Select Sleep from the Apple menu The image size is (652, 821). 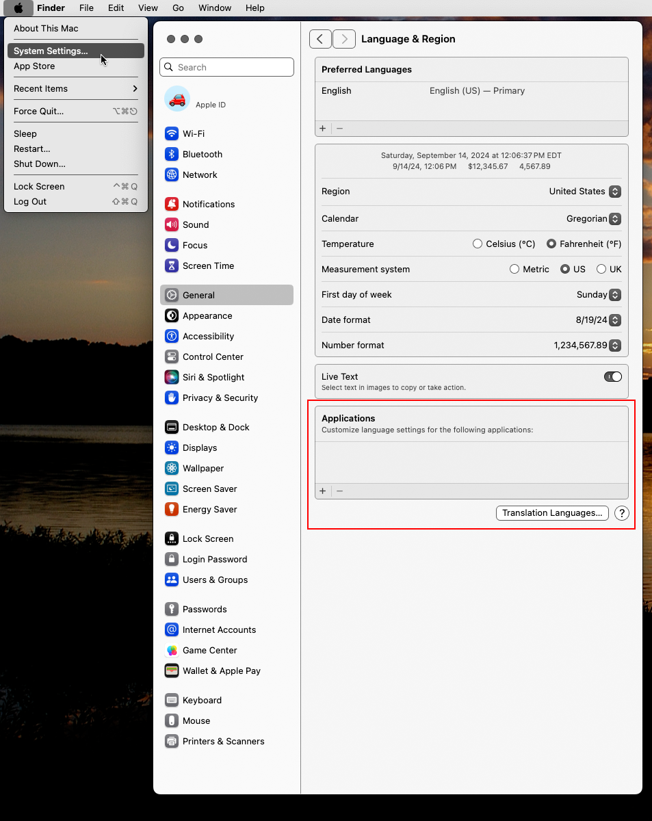25,133
